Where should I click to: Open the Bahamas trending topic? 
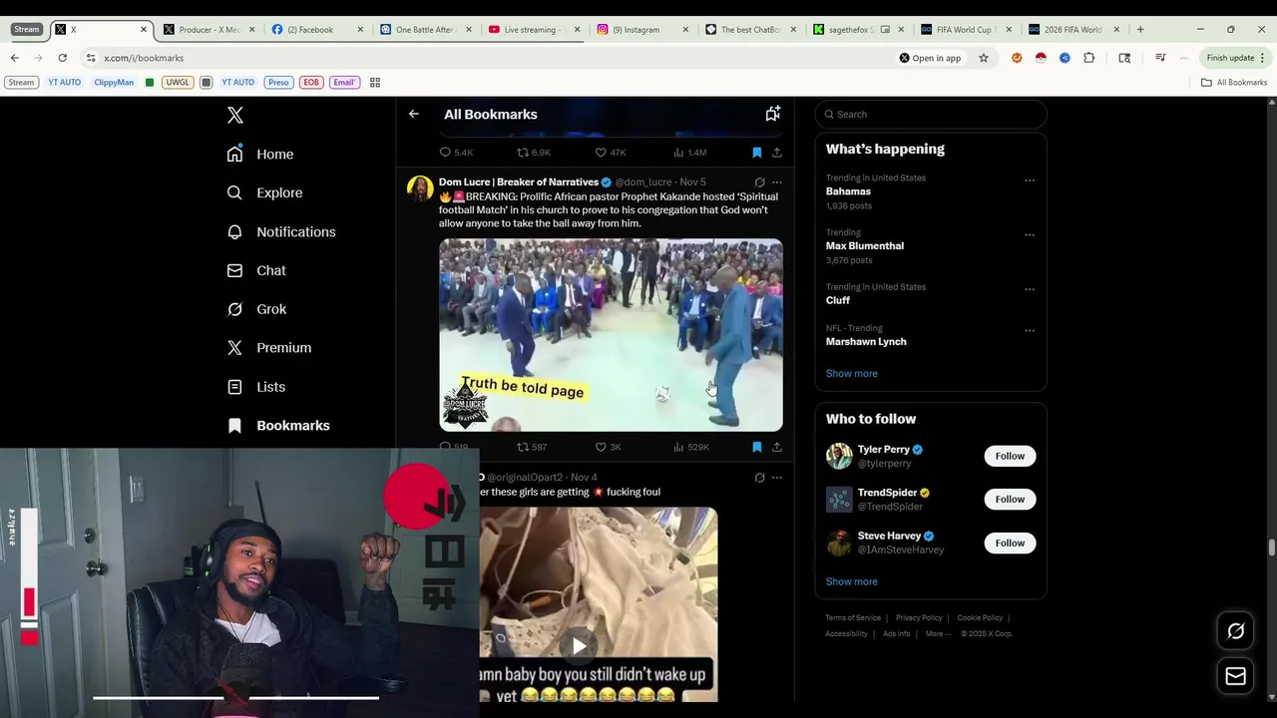pos(848,191)
